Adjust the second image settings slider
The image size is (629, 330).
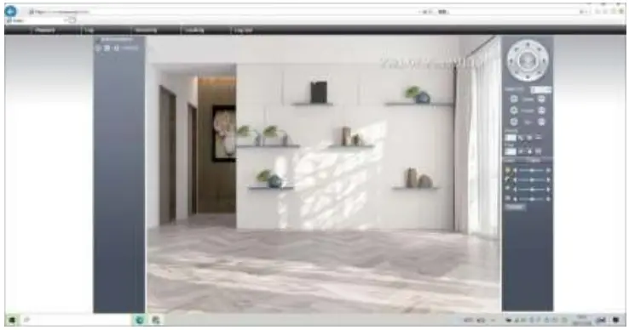pyautogui.click(x=532, y=179)
